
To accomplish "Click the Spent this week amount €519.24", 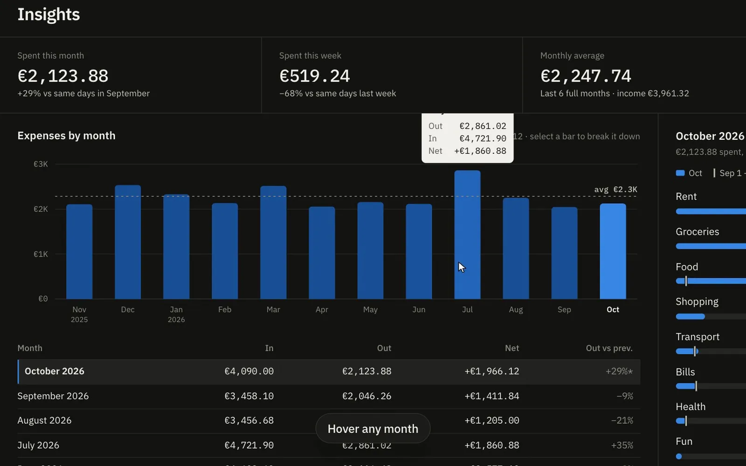I will 315,75.
